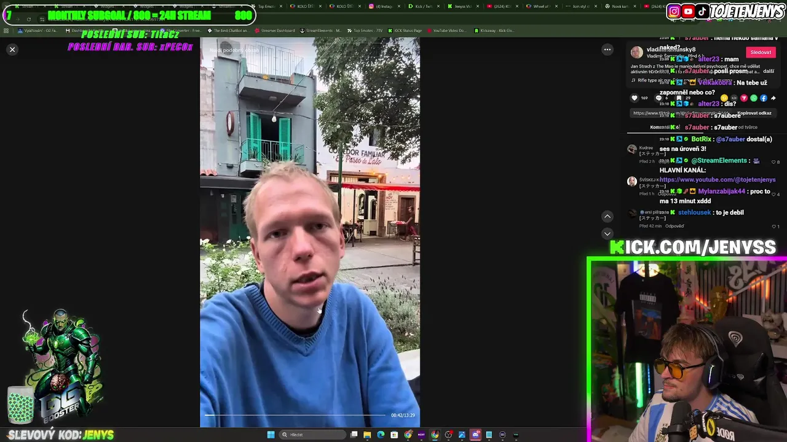The width and height of the screenshot is (787, 442).
Task: Open the comments speech bubble icon
Action: 658,98
